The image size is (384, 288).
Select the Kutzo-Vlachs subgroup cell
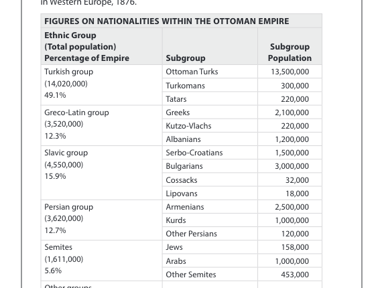coord(210,126)
